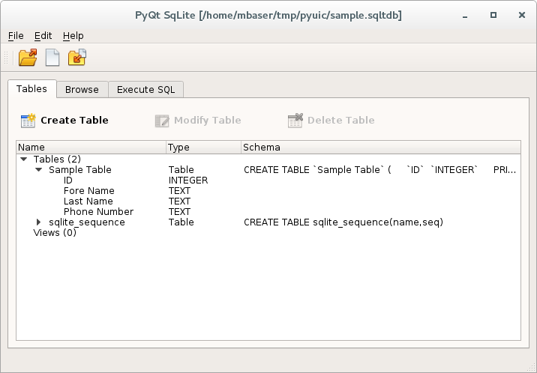Open the Help menu
This screenshot has width=537, height=373.
tap(73, 35)
